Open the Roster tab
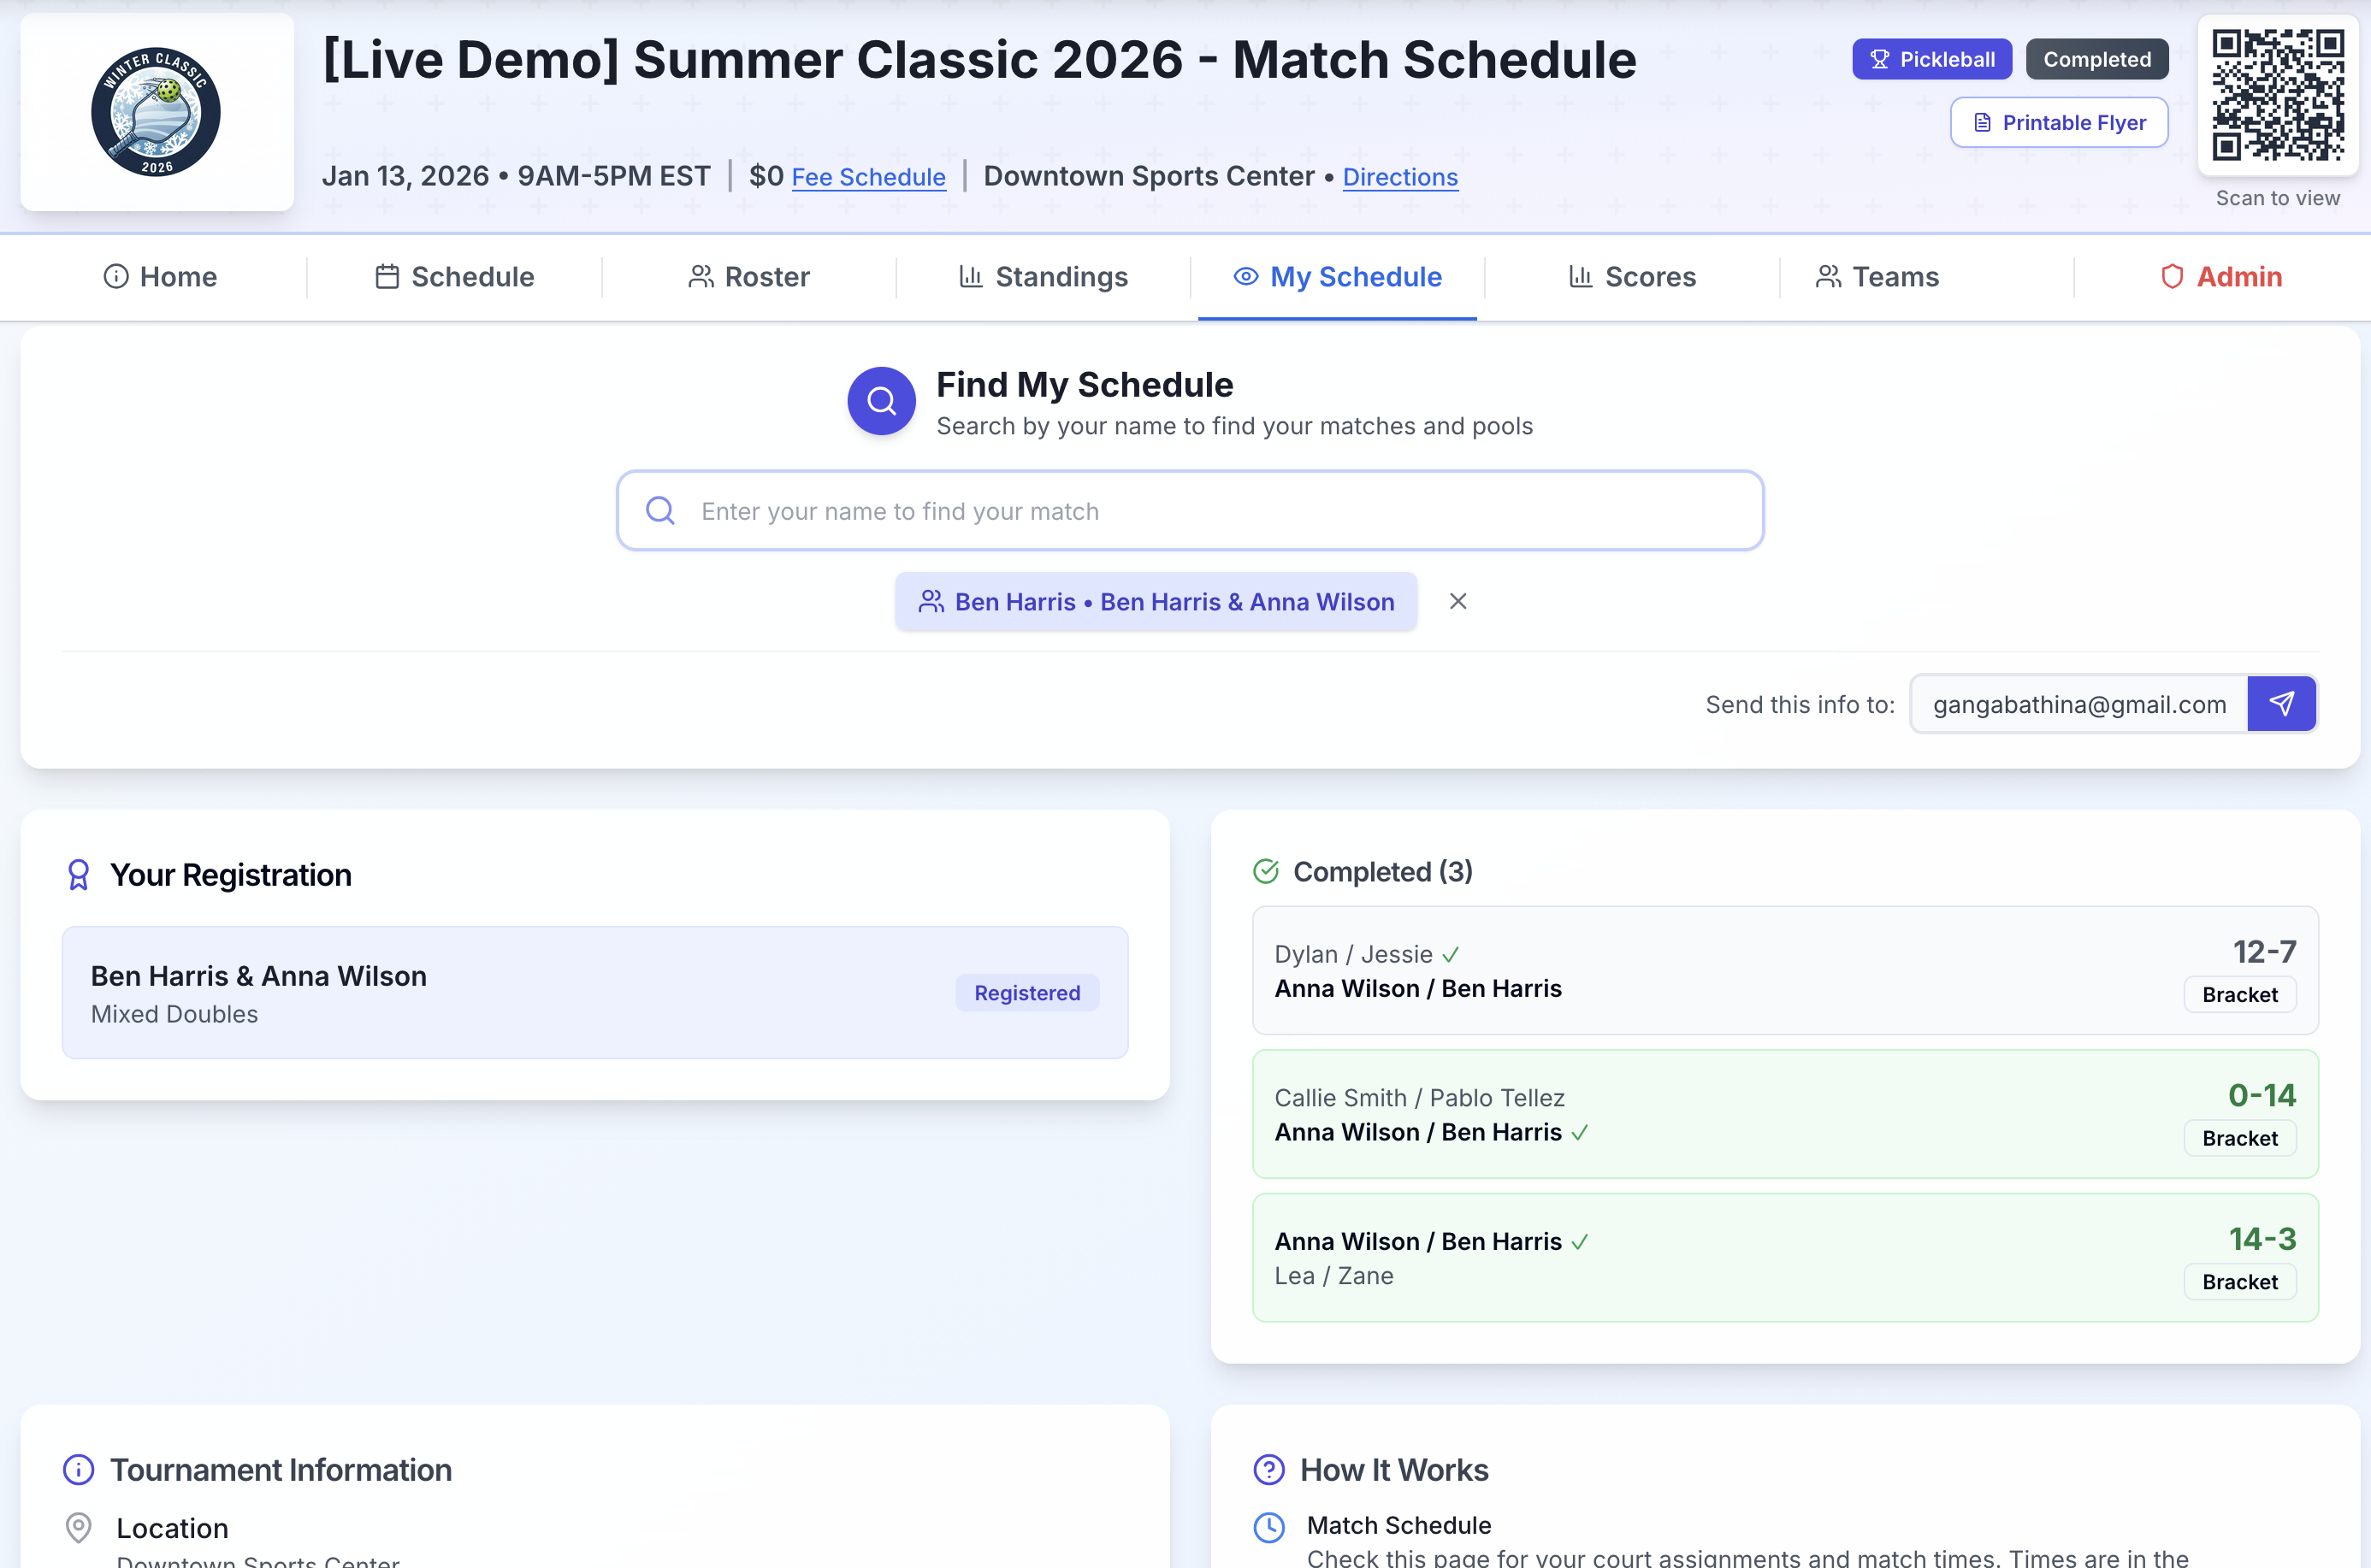The width and height of the screenshot is (2371, 1568). click(x=749, y=277)
